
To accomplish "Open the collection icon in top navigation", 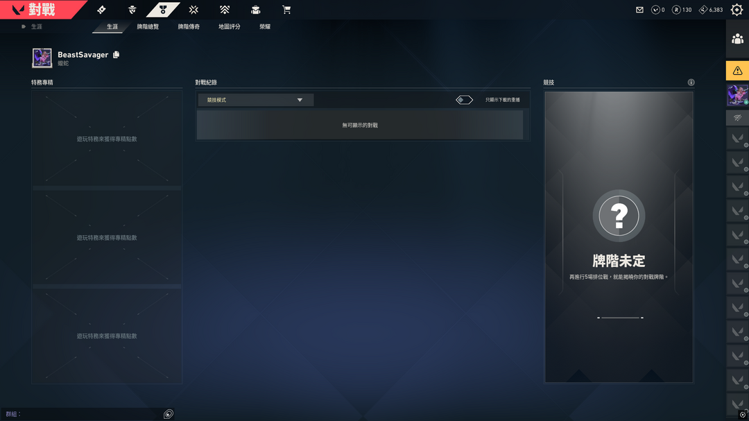I will coord(255,10).
